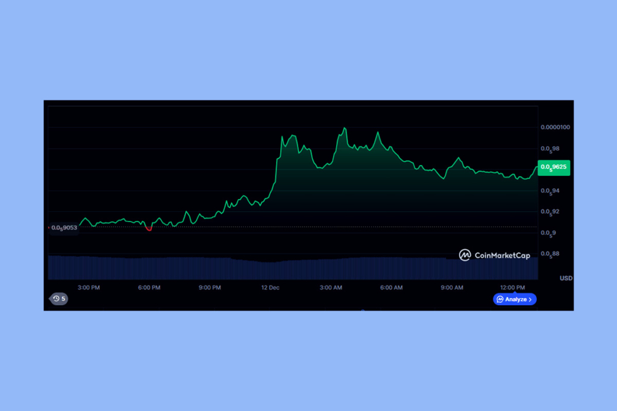Click the Analyze button's CoinMarketCap icon

point(501,299)
